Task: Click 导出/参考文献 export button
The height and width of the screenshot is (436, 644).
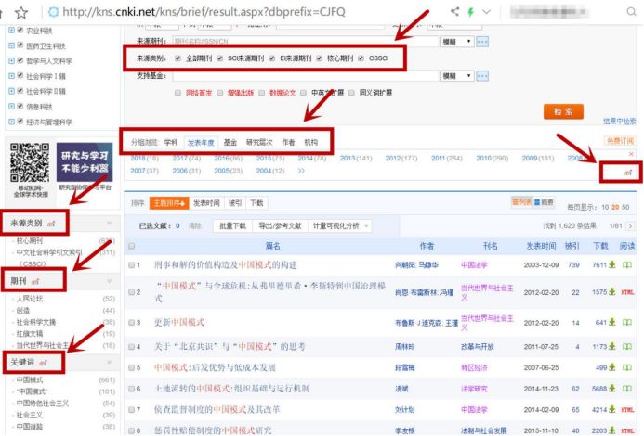Action: (280, 226)
